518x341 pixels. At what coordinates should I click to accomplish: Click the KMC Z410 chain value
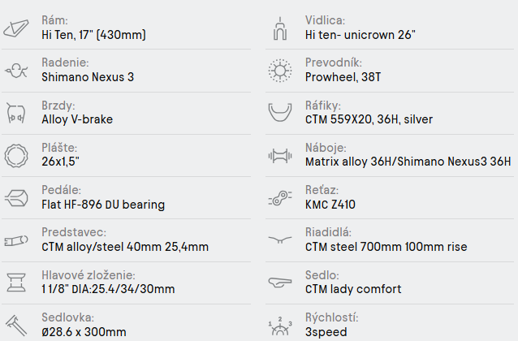click(330, 205)
